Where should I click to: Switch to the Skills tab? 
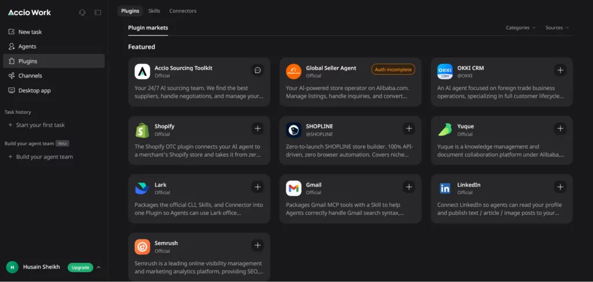coord(154,11)
